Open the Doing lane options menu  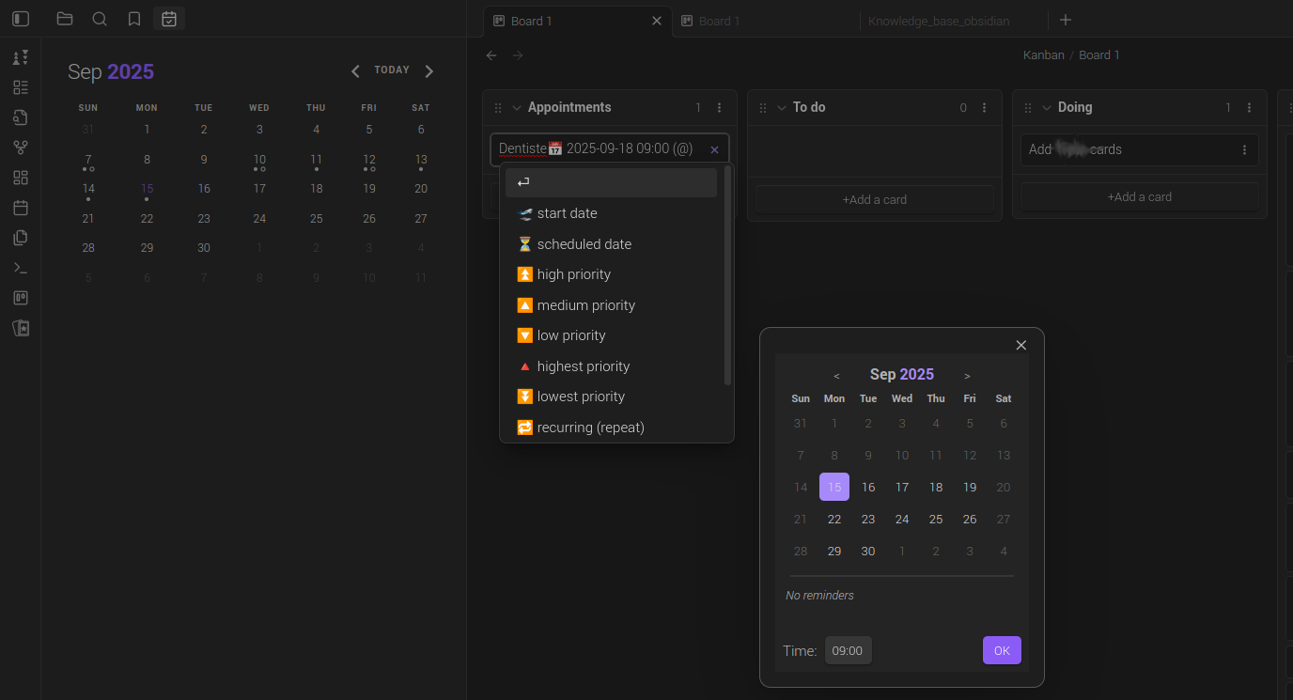pos(1249,108)
